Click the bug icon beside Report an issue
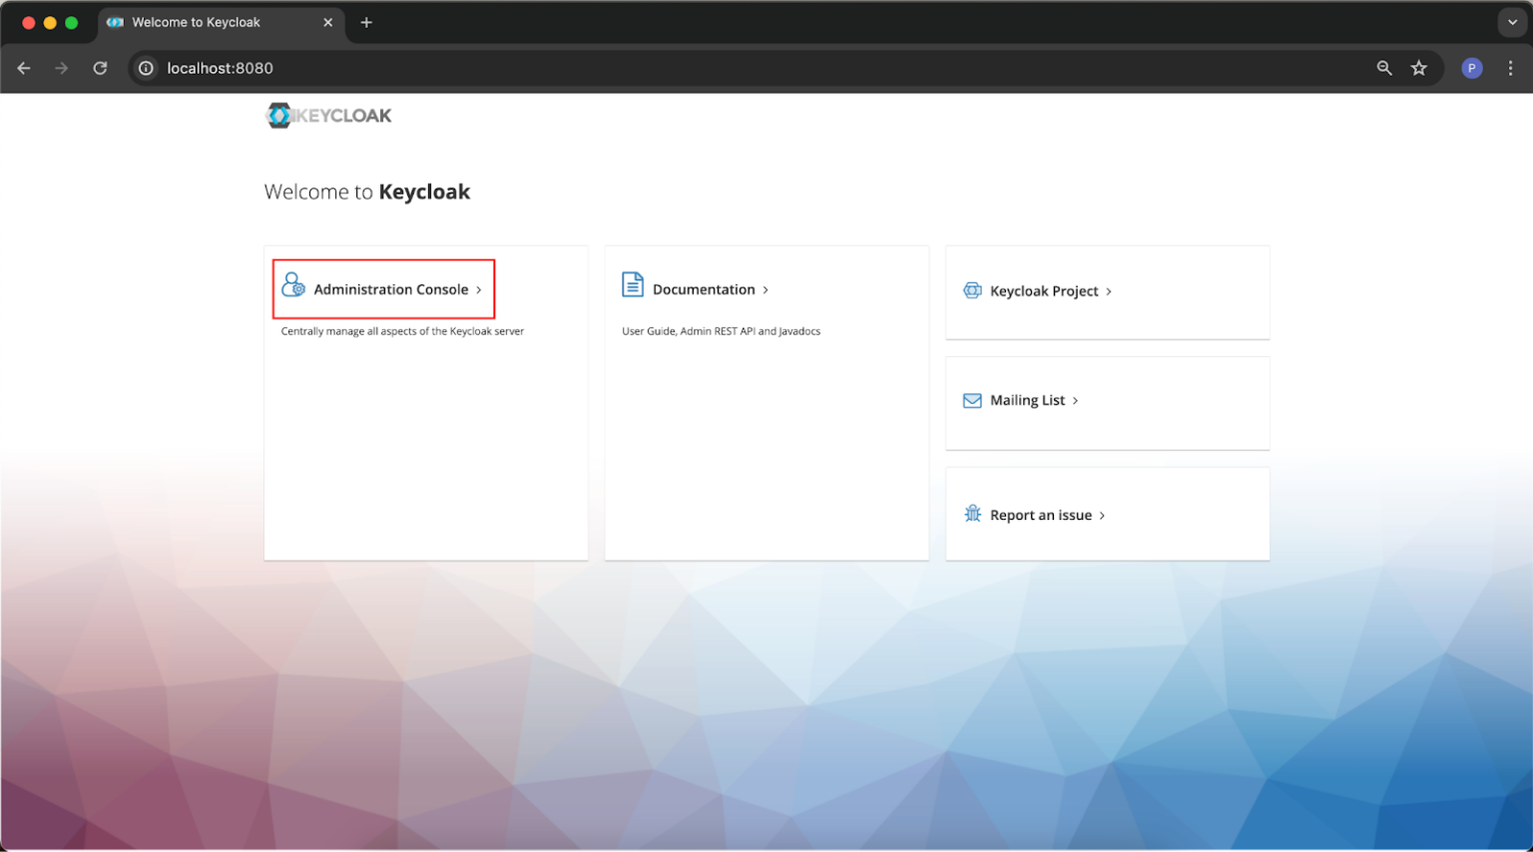This screenshot has height=852, width=1533. coord(971,513)
